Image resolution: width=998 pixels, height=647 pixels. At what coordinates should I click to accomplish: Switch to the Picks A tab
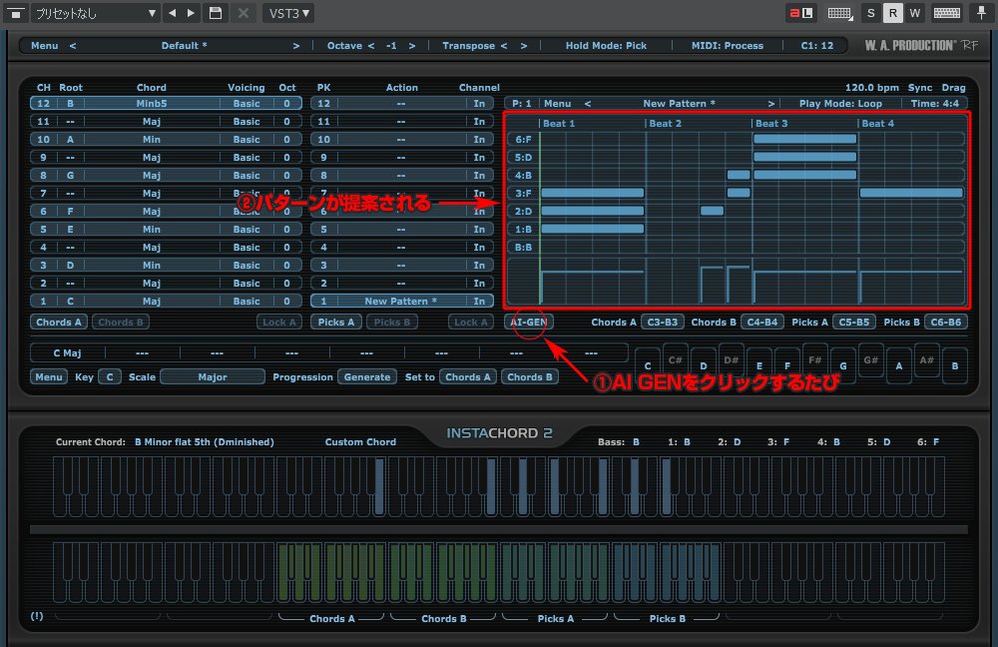coord(336,323)
